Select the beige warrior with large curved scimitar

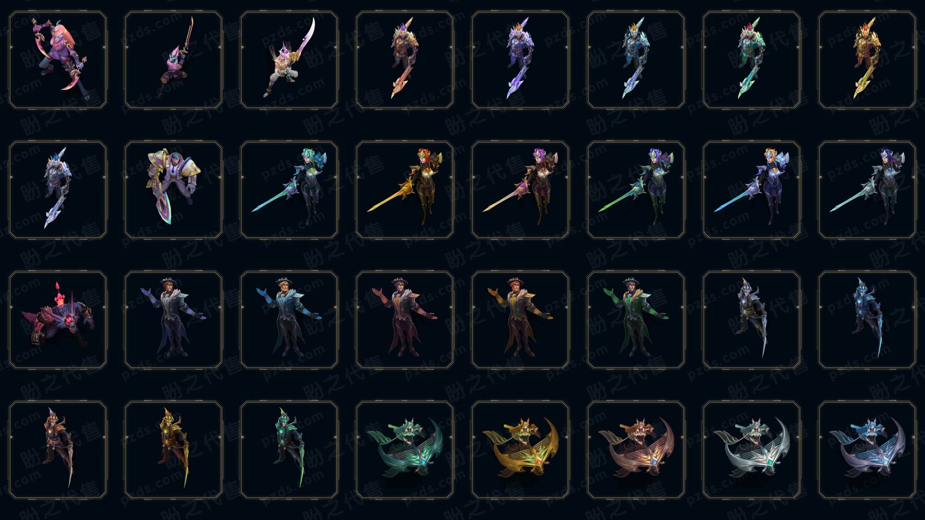pos(289,60)
